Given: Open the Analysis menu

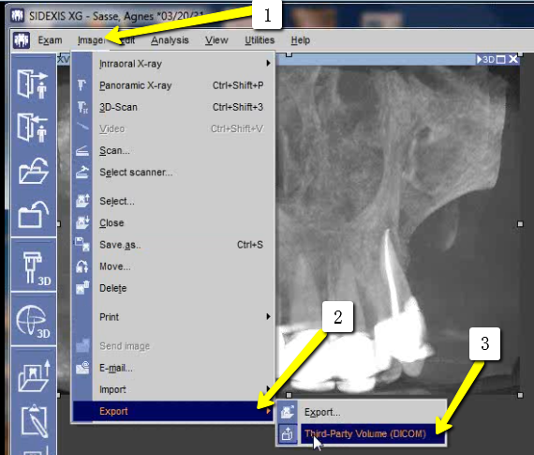Looking at the screenshot, I should pos(170,40).
